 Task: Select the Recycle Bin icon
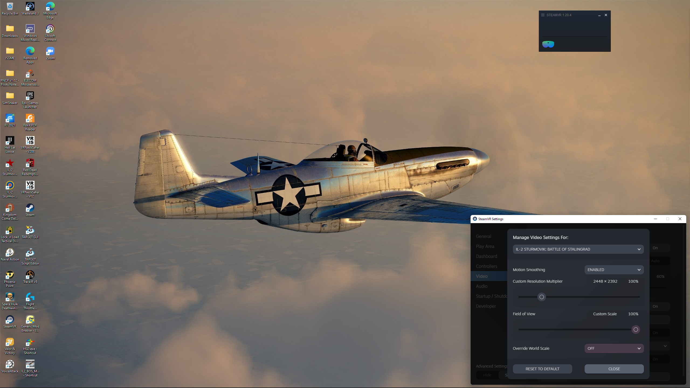click(10, 9)
